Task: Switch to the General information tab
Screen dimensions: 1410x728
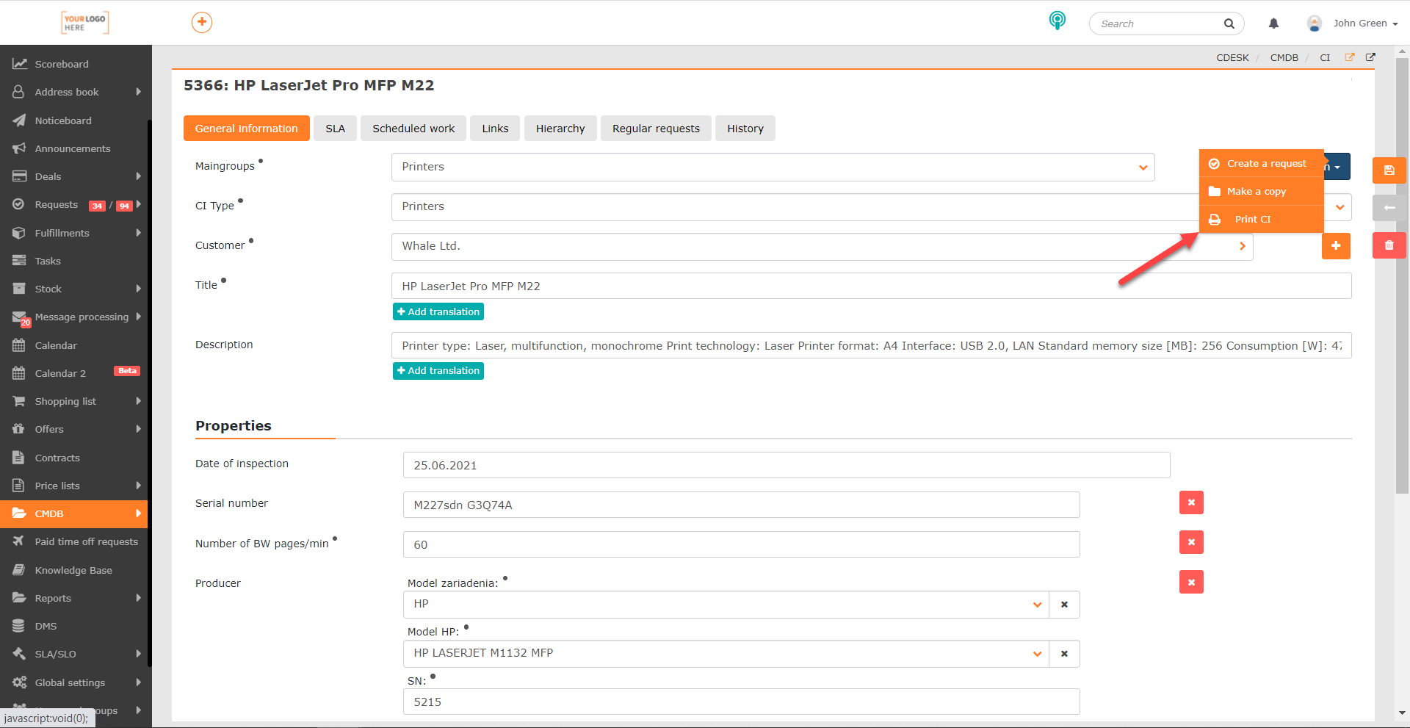Action: point(247,129)
